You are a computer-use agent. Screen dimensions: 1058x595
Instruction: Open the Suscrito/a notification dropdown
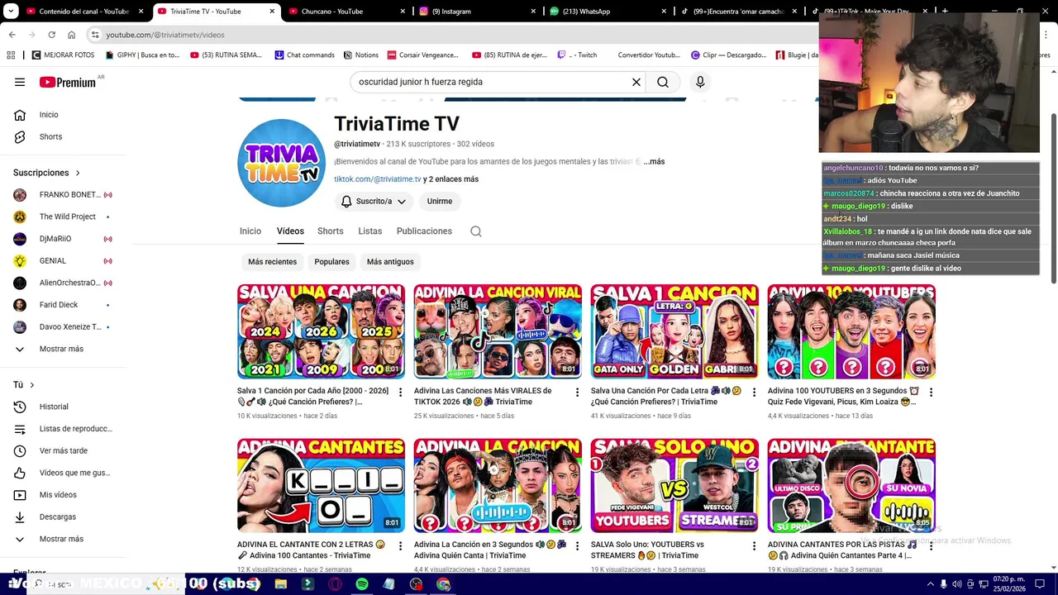click(374, 202)
